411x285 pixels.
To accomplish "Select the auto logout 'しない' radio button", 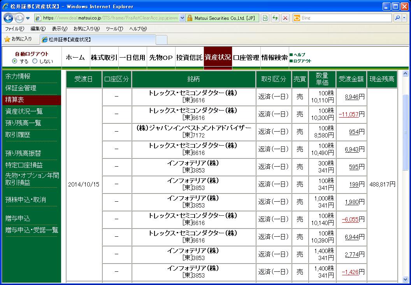I will pos(35,61).
